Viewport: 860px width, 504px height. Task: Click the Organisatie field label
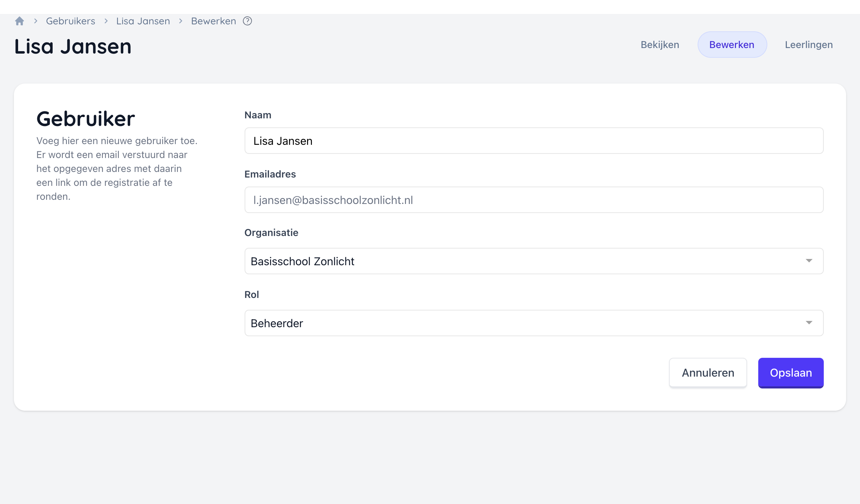point(271,233)
